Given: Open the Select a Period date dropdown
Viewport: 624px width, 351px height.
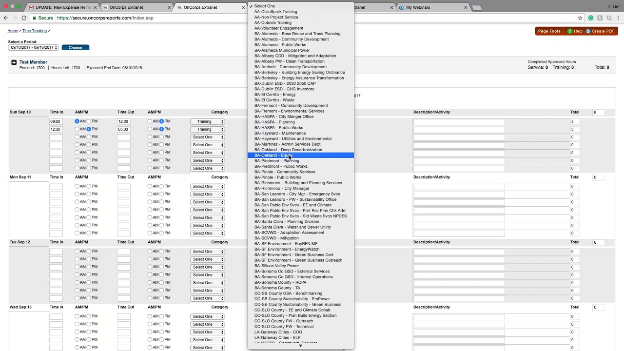Looking at the screenshot, I should coord(33,48).
